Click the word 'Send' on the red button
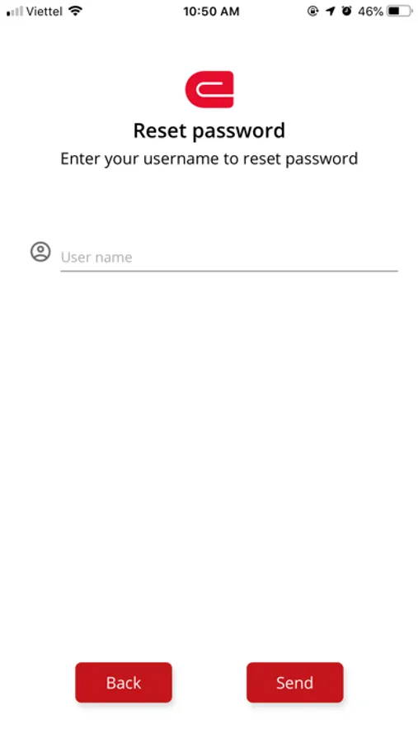This screenshot has height=743, width=418. tap(295, 683)
